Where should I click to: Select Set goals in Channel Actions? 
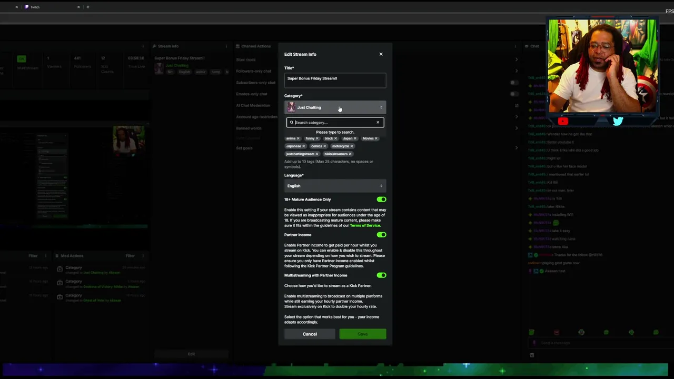coord(244,148)
